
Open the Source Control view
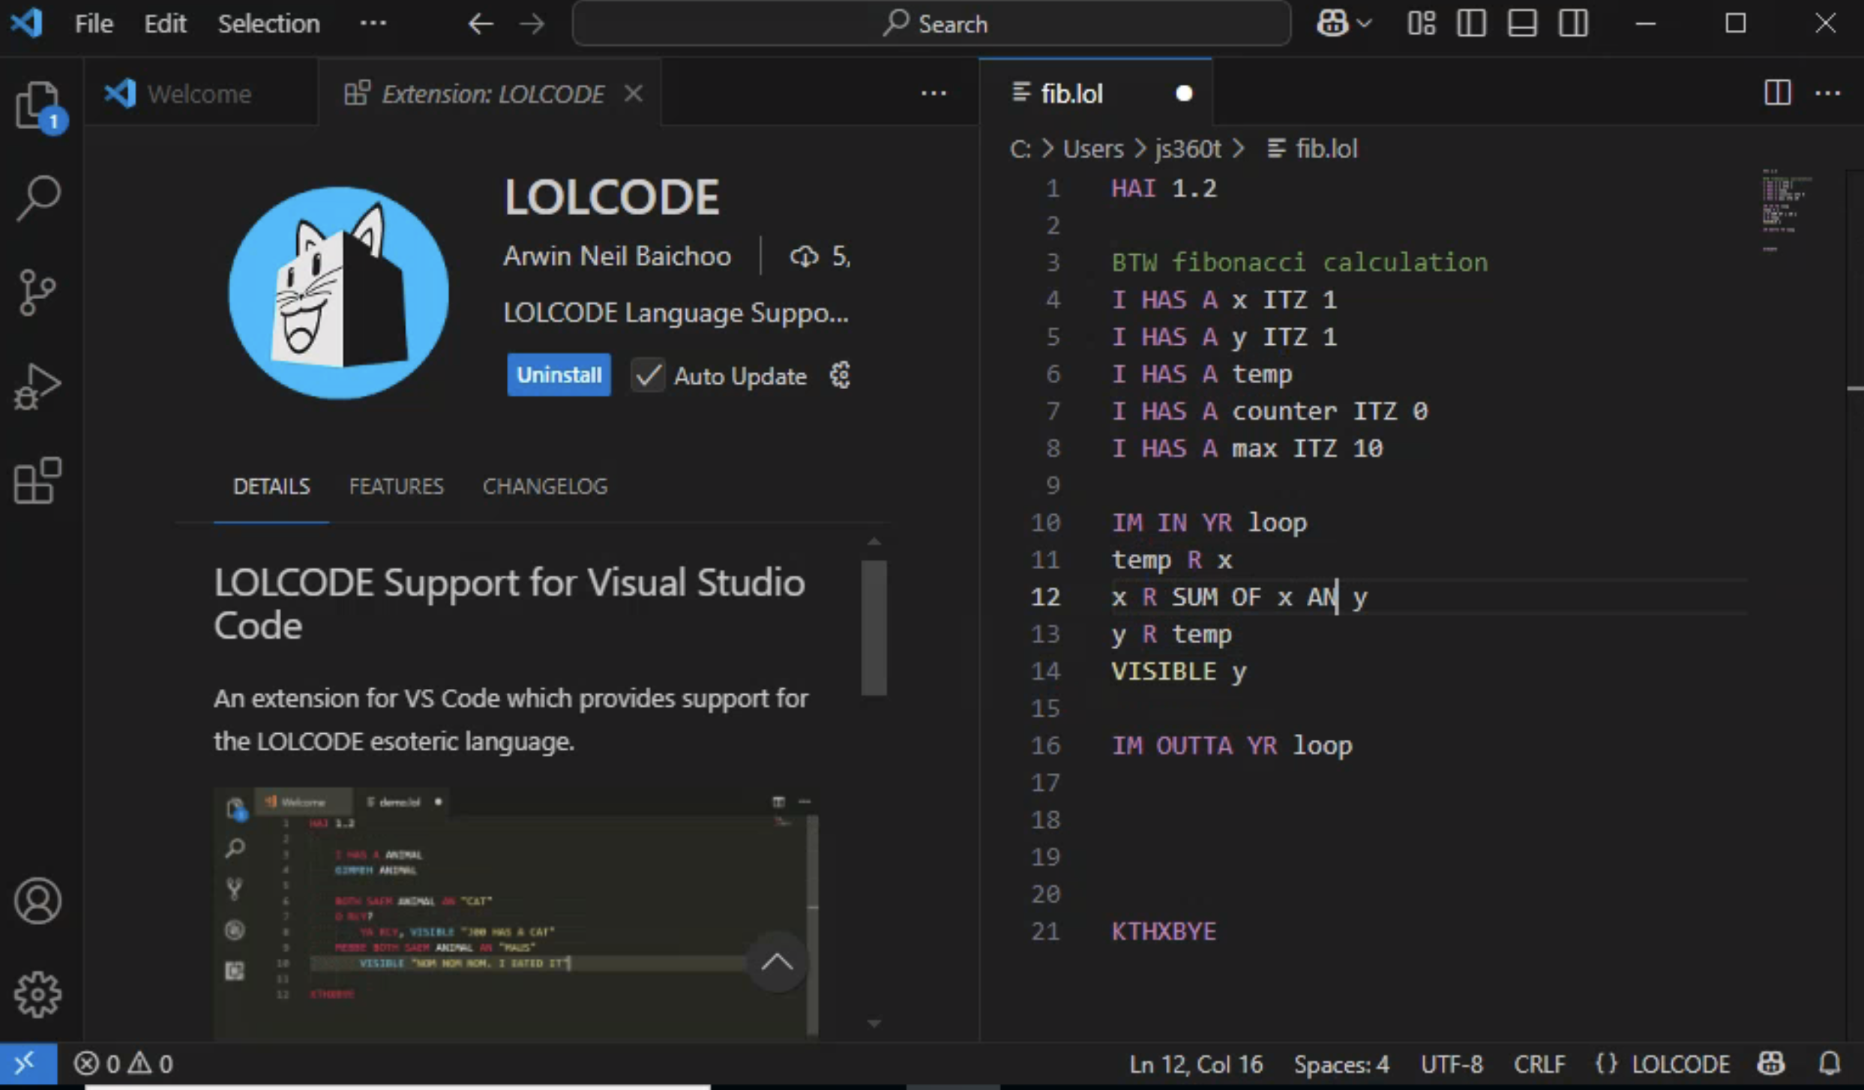37,292
